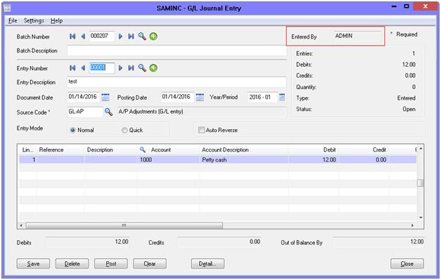Open the Entry Number finder magnifier

click(x=142, y=68)
